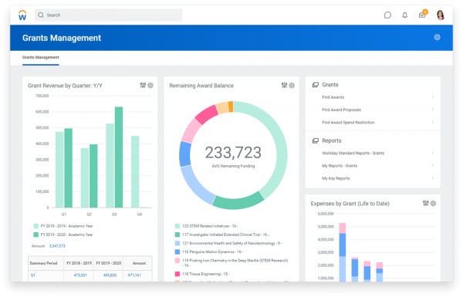Open the user profile avatar
Viewport: 463px width, 297px height.
441,15
